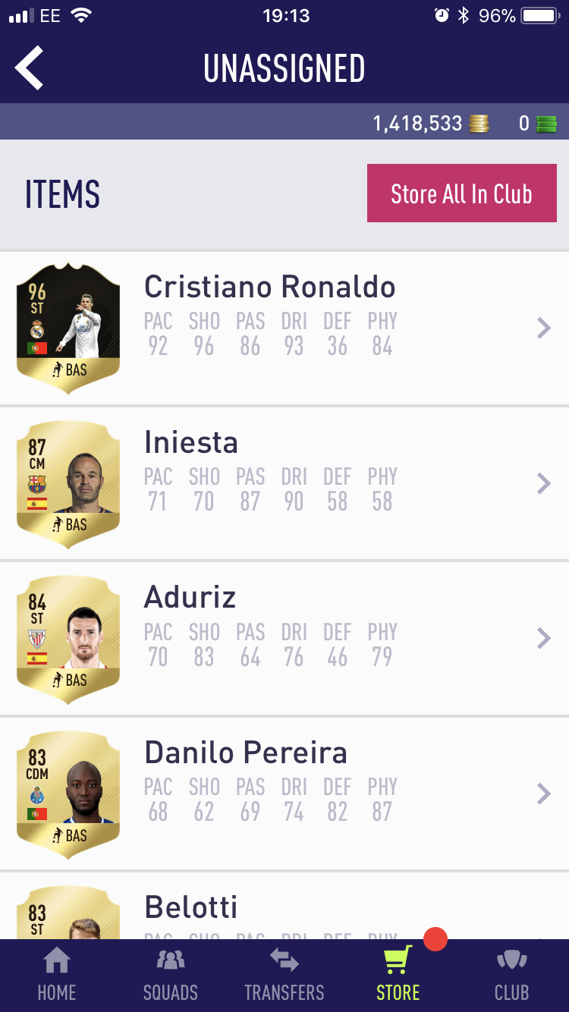Open the Transfers tab
Image resolution: width=569 pixels, height=1012 pixels.
pyautogui.click(x=284, y=975)
